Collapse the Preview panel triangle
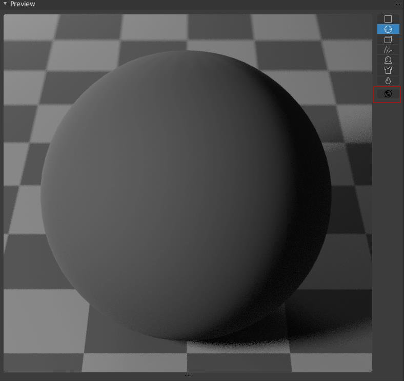 5,4
